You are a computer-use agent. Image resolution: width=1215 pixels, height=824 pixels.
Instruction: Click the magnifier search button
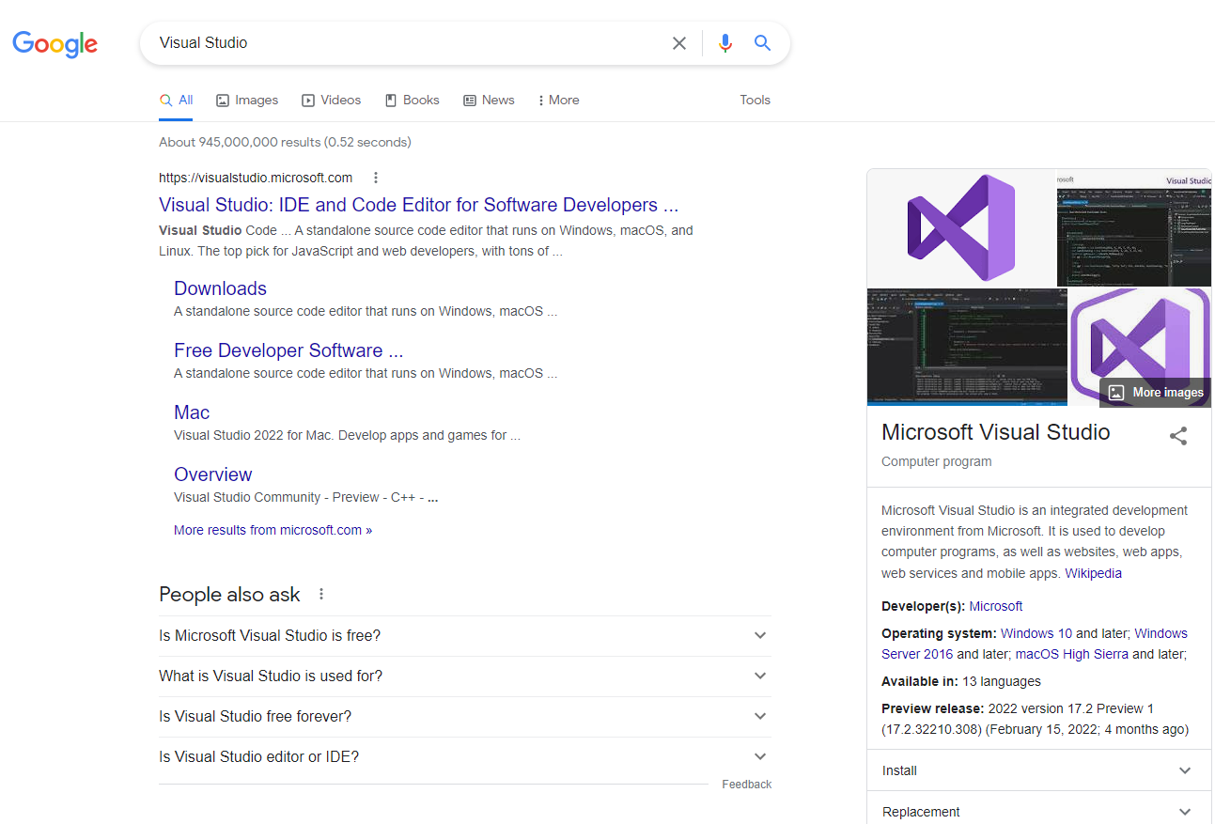pyautogui.click(x=762, y=43)
